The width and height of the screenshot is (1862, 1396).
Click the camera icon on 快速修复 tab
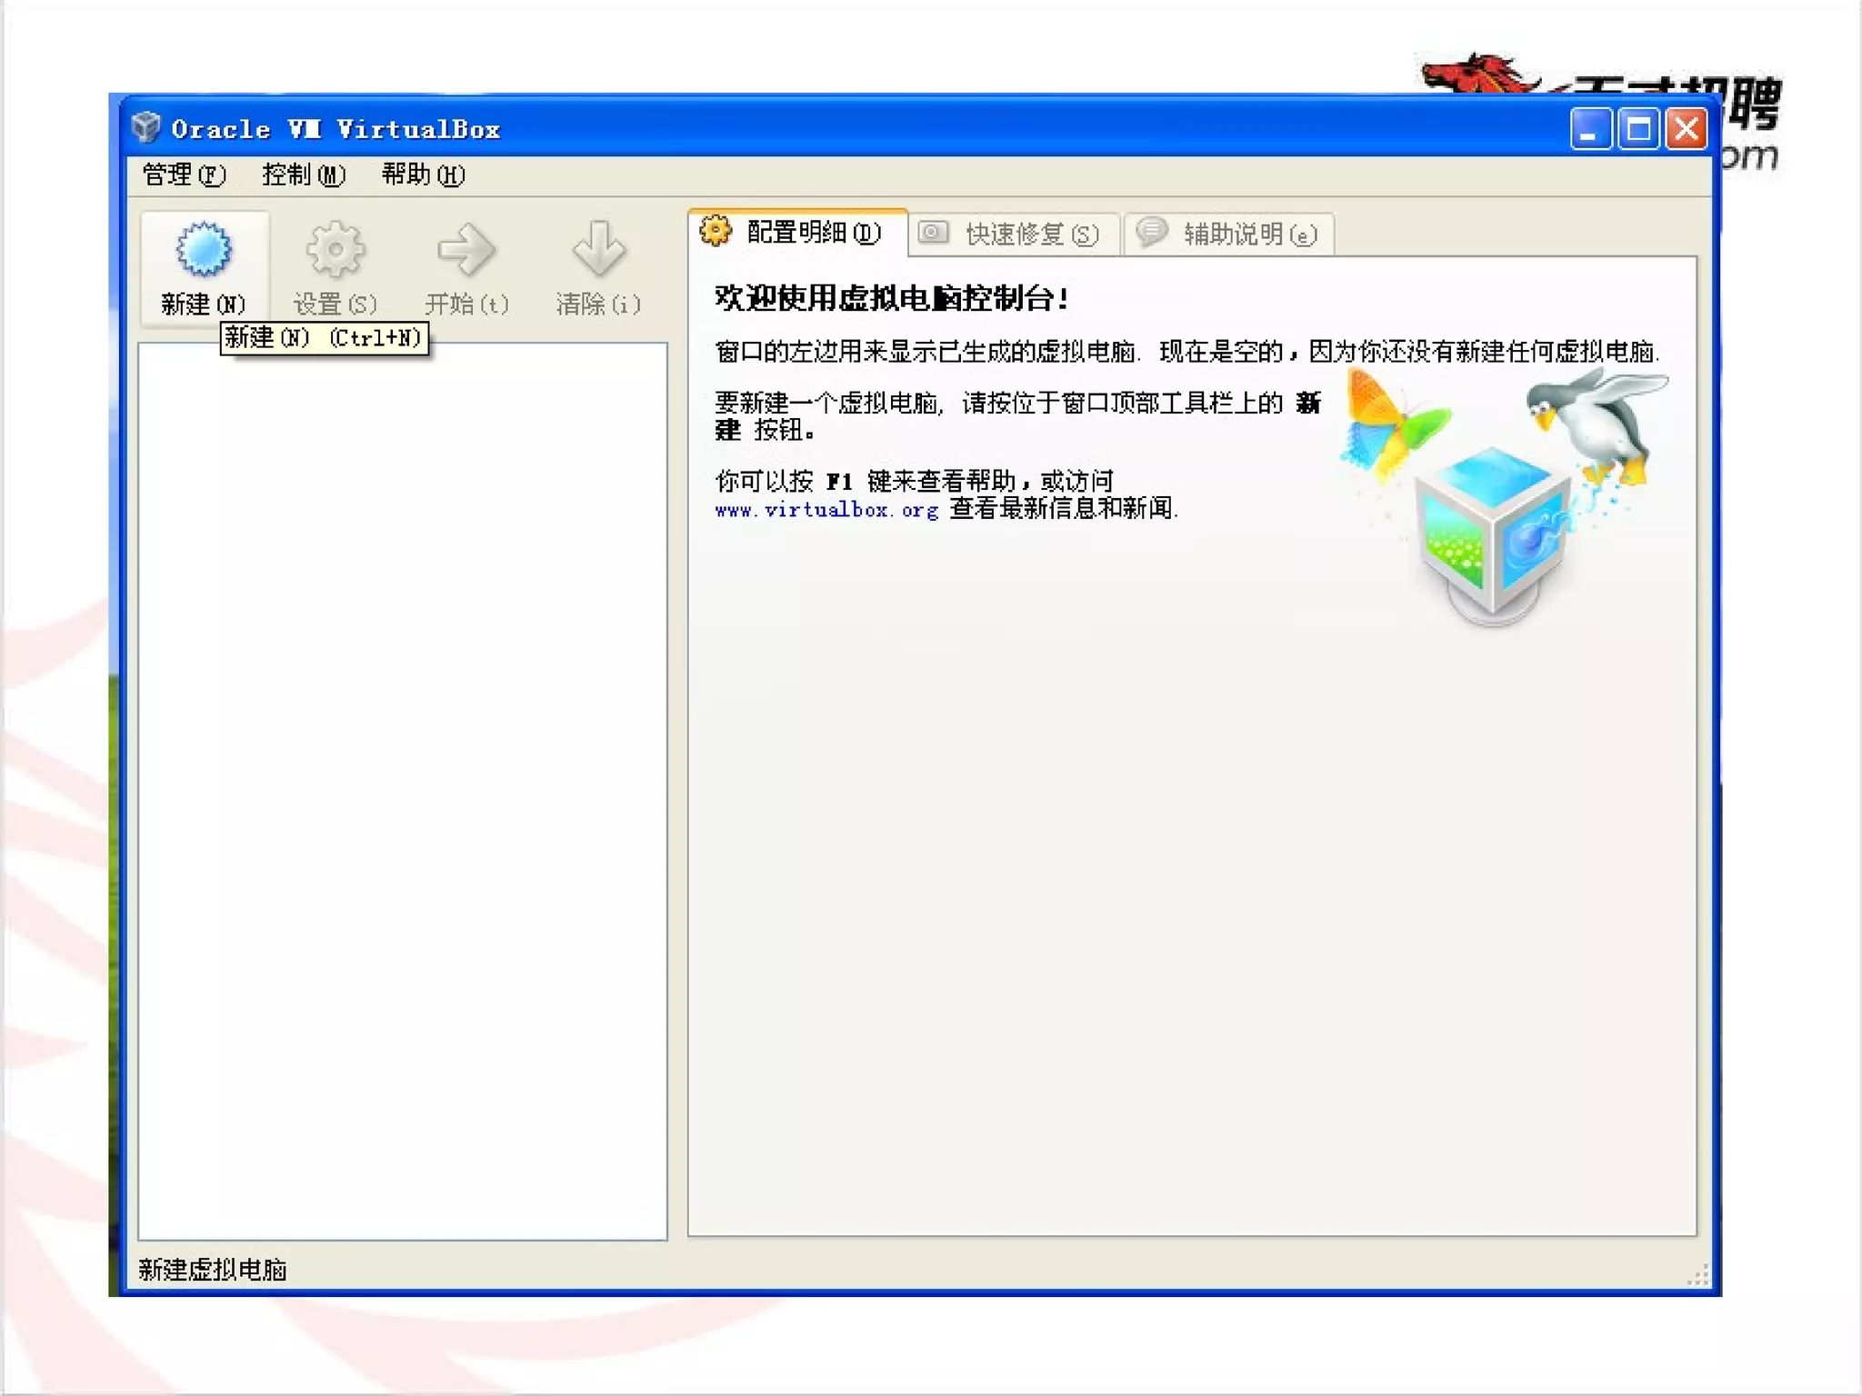click(933, 233)
